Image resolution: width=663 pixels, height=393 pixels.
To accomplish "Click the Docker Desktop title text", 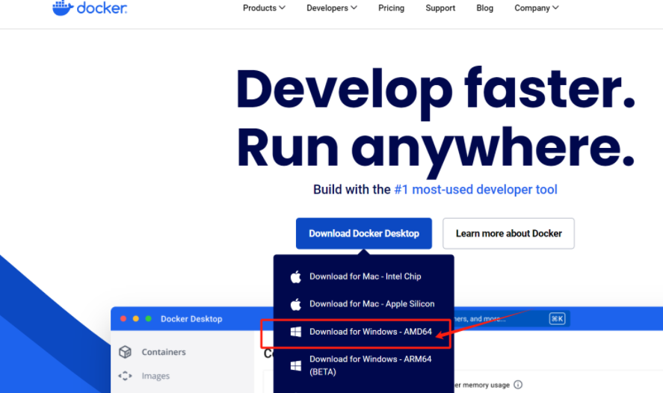I will click(191, 319).
